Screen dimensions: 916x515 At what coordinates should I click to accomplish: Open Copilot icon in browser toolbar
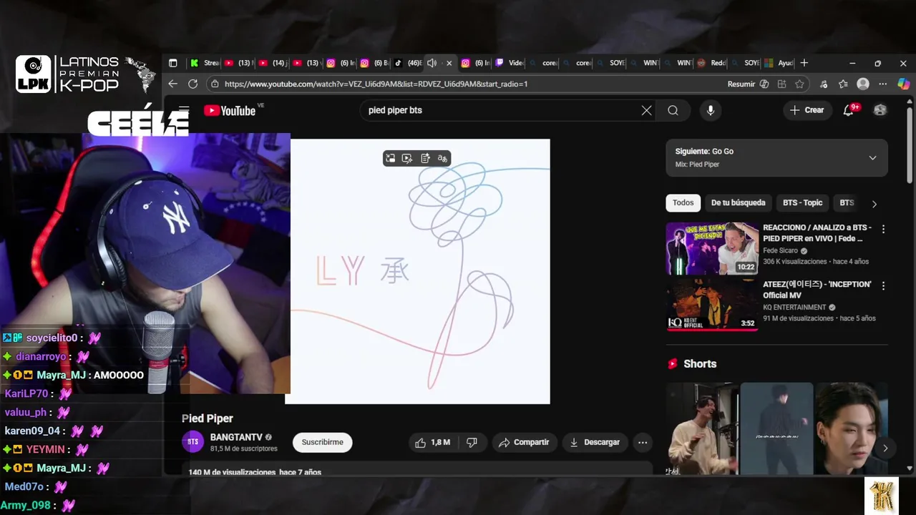[903, 84]
